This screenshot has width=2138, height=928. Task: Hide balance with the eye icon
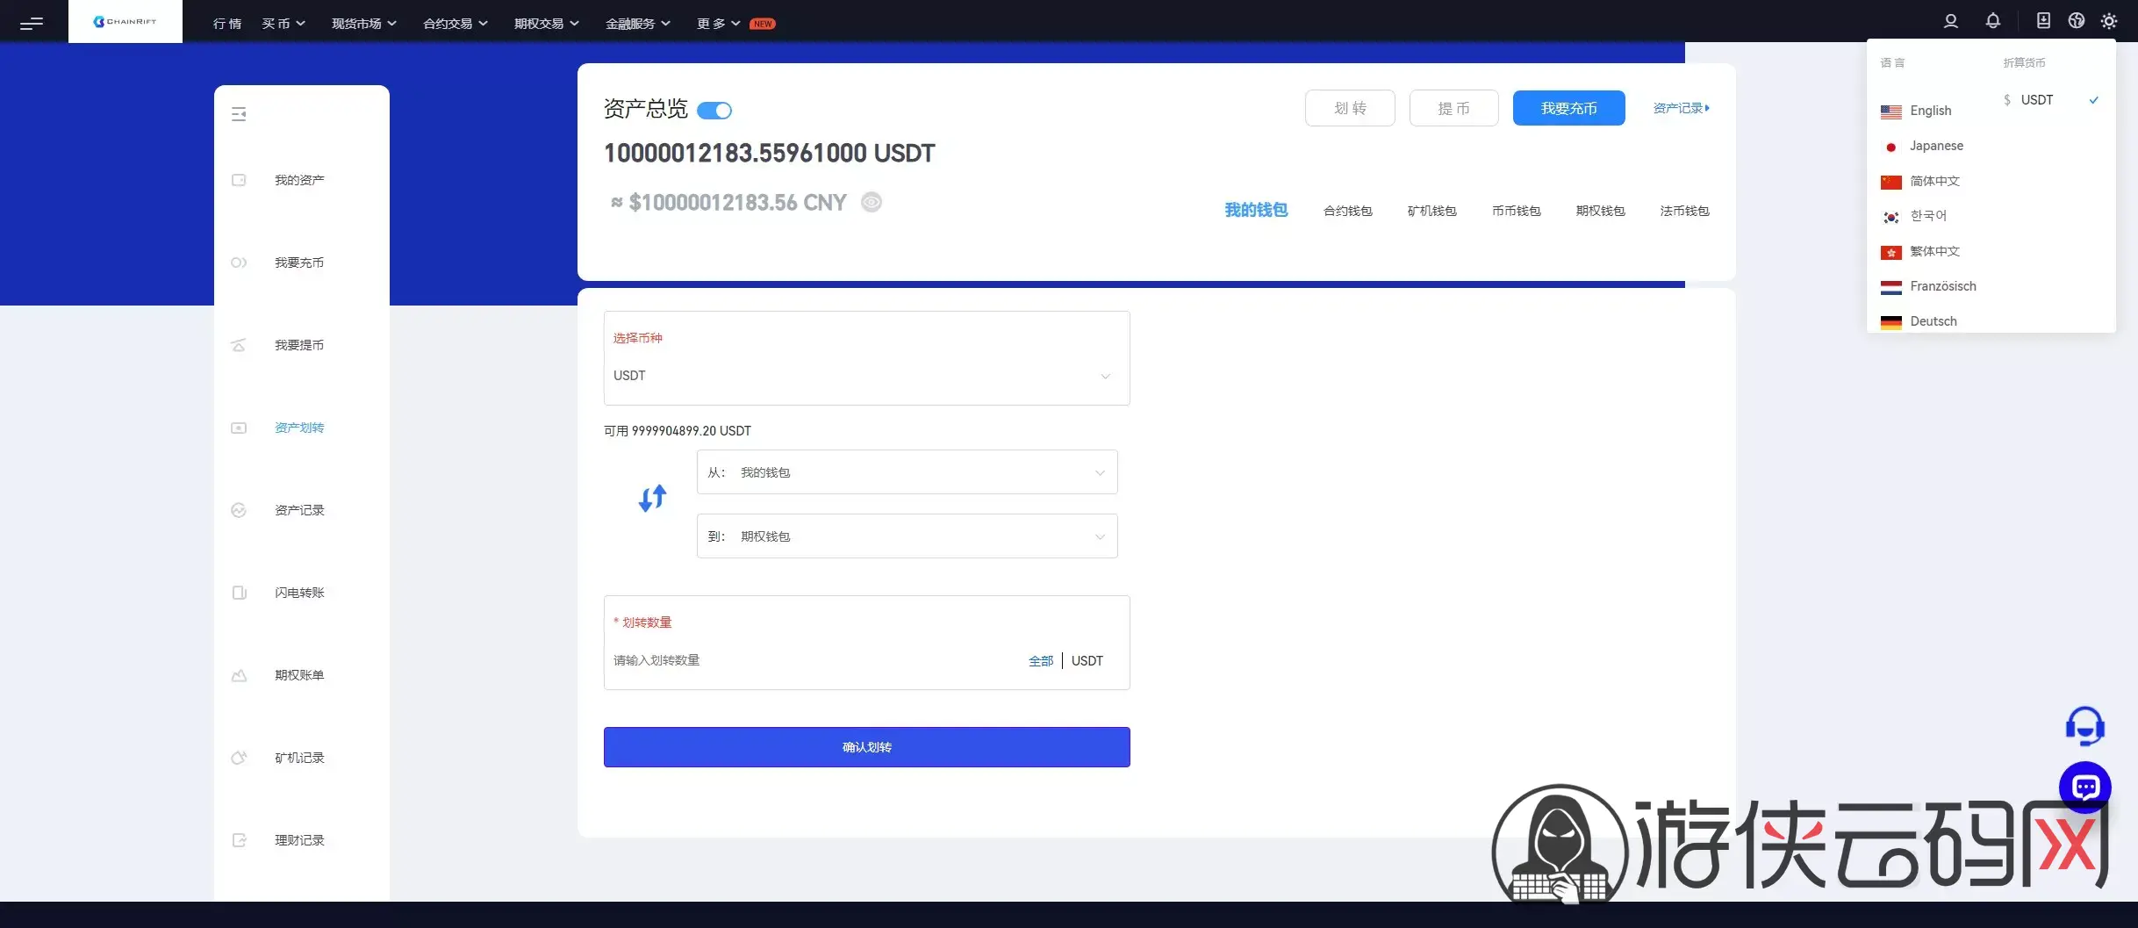pyautogui.click(x=871, y=202)
